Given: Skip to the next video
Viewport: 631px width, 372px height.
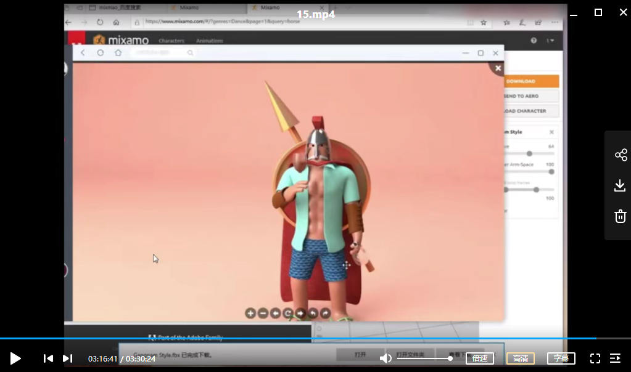Looking at the screenshot, I should 68,358.
